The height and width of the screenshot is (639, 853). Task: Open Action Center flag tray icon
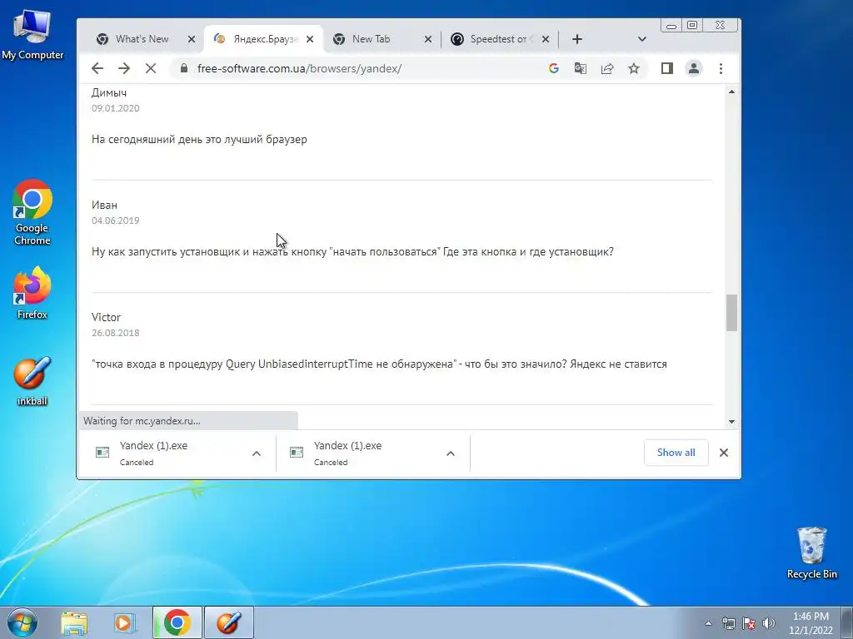point(749,623)
